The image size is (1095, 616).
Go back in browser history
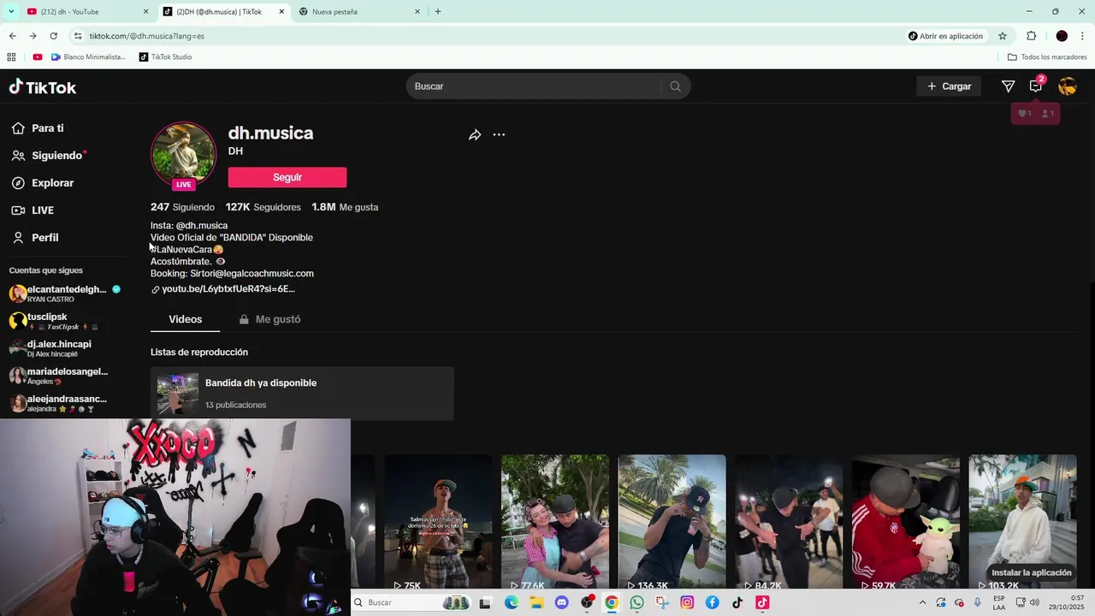[12, 36]
